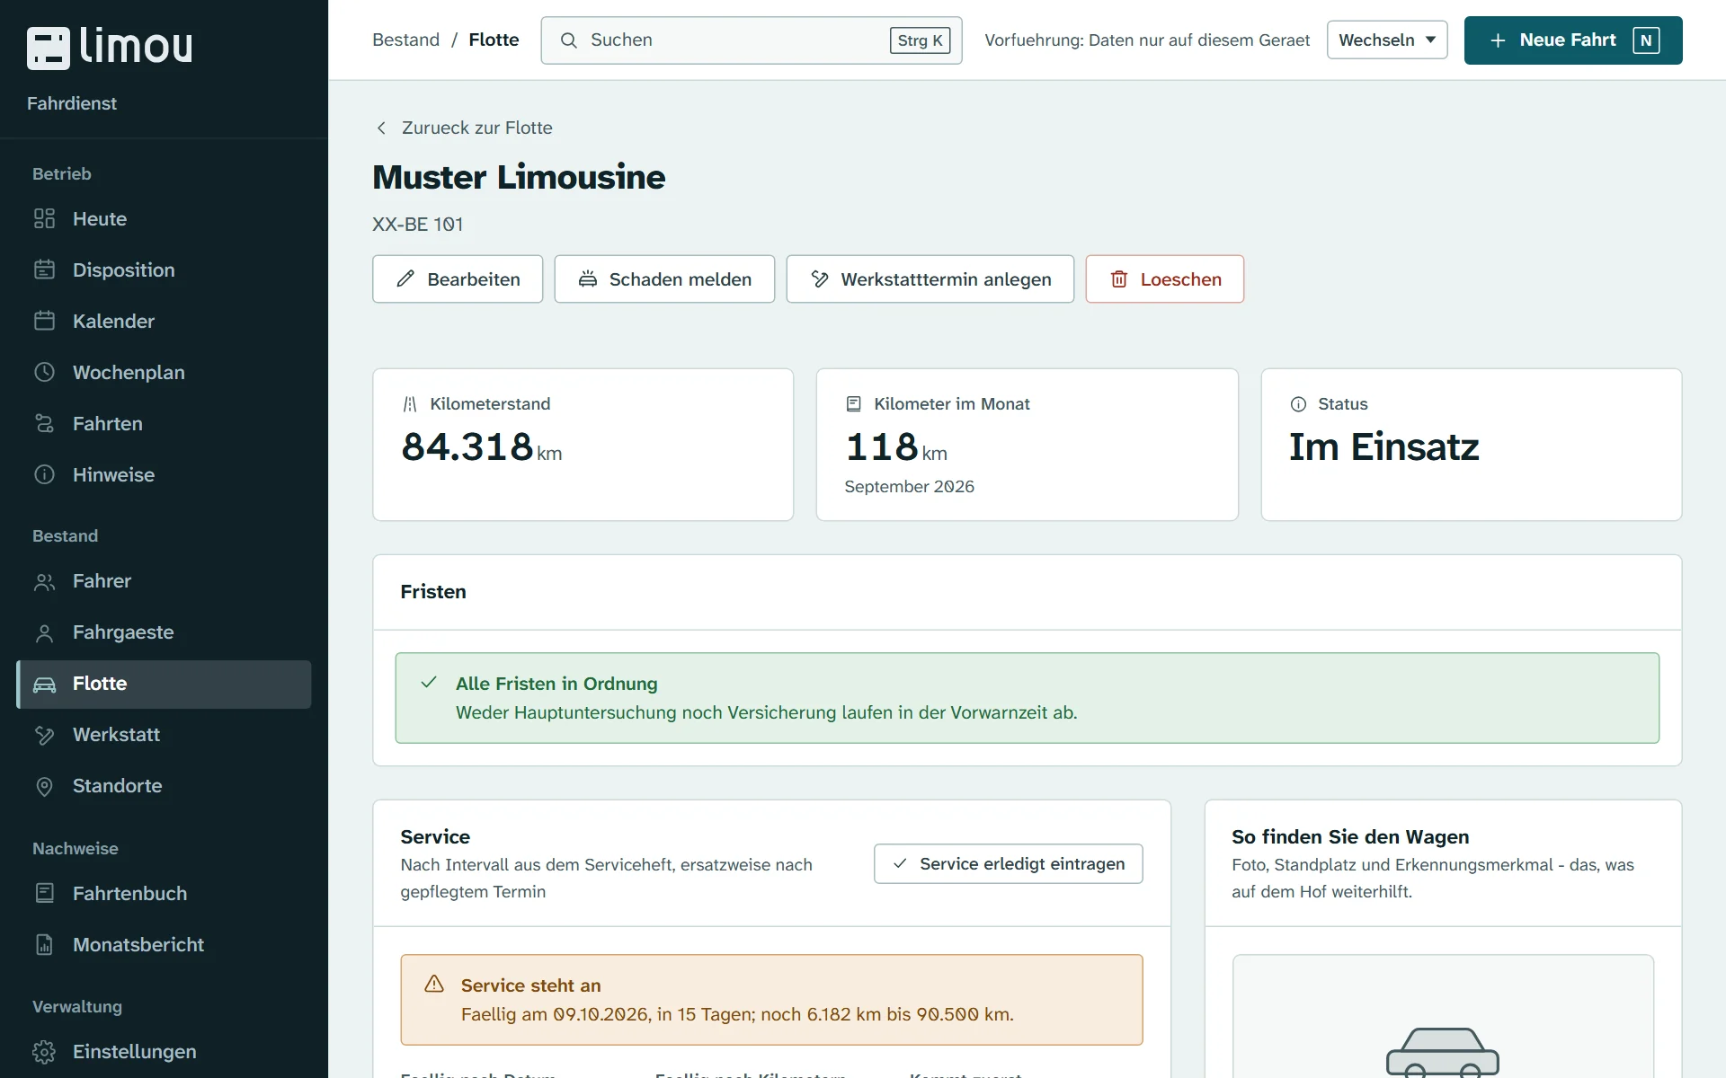Open Fahrtenbuch in the sidebar
Screen dimensions: 1726x1078
(x=164, y=893)
